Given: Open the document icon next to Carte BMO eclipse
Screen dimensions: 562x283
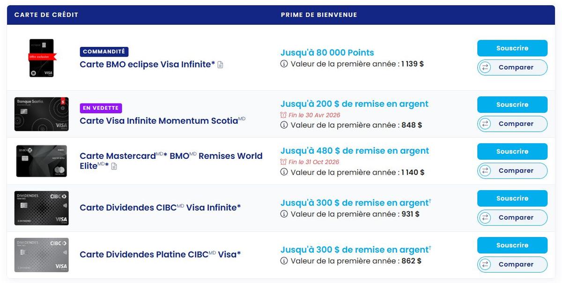Looking at the screenshot, I should [221, 64].
